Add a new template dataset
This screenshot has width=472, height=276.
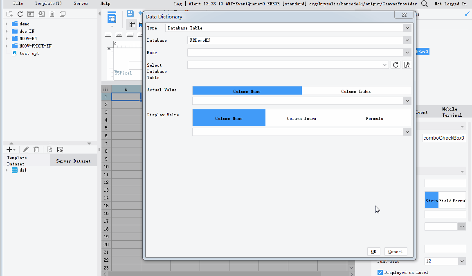[8, 149]
